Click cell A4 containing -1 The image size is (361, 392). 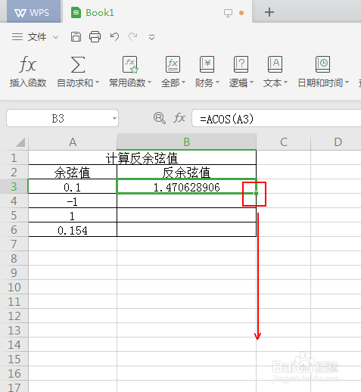(73, 201)
